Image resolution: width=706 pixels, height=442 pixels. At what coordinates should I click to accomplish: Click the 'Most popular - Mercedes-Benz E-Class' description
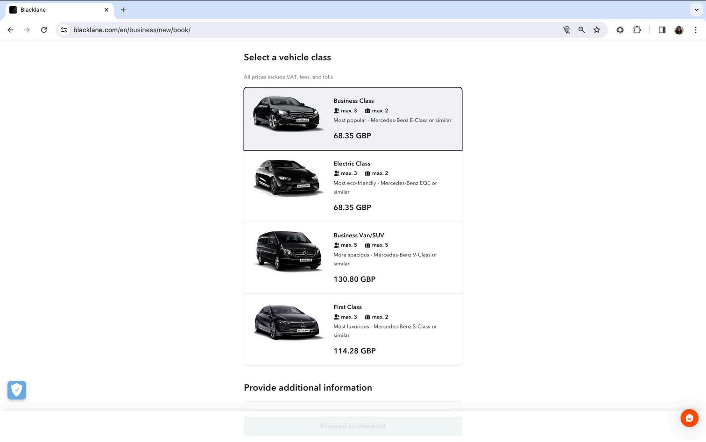pos(392,121)
